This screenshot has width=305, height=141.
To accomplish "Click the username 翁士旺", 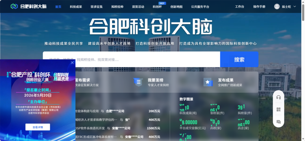I will (x=286, y=6).
